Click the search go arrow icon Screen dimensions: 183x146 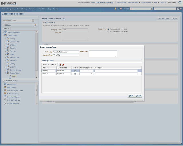pyautogui.click(x=179, y=9)
